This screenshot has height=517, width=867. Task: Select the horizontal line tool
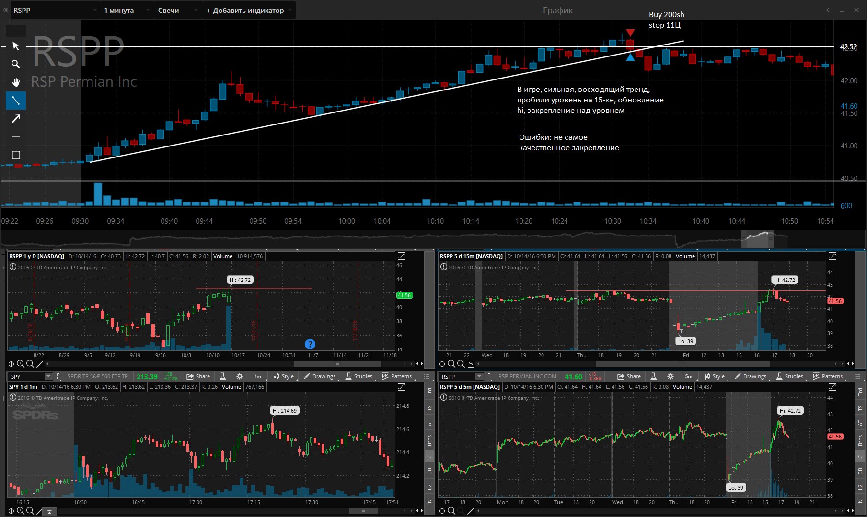[x=16, y=137]
